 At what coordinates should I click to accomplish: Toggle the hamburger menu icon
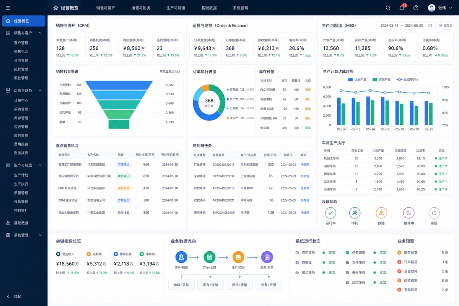8,8
